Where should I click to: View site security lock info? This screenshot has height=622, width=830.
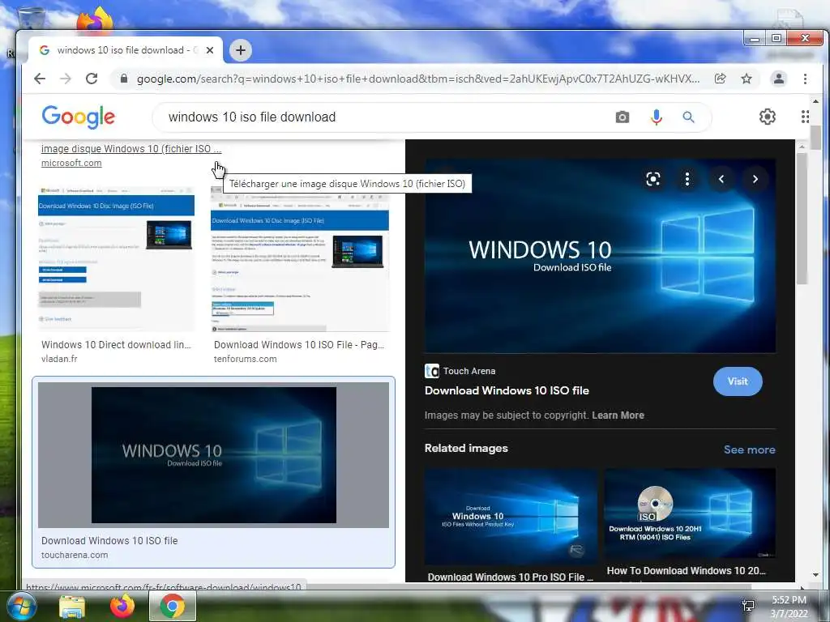coord(124,79)
